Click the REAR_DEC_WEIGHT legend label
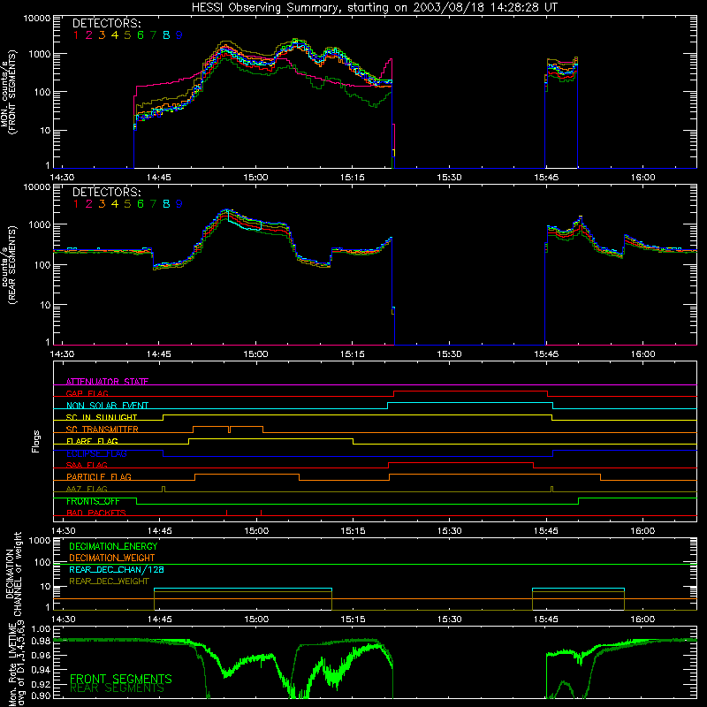Viewport: 707px width, 707px height. click(x=109, y=582)
